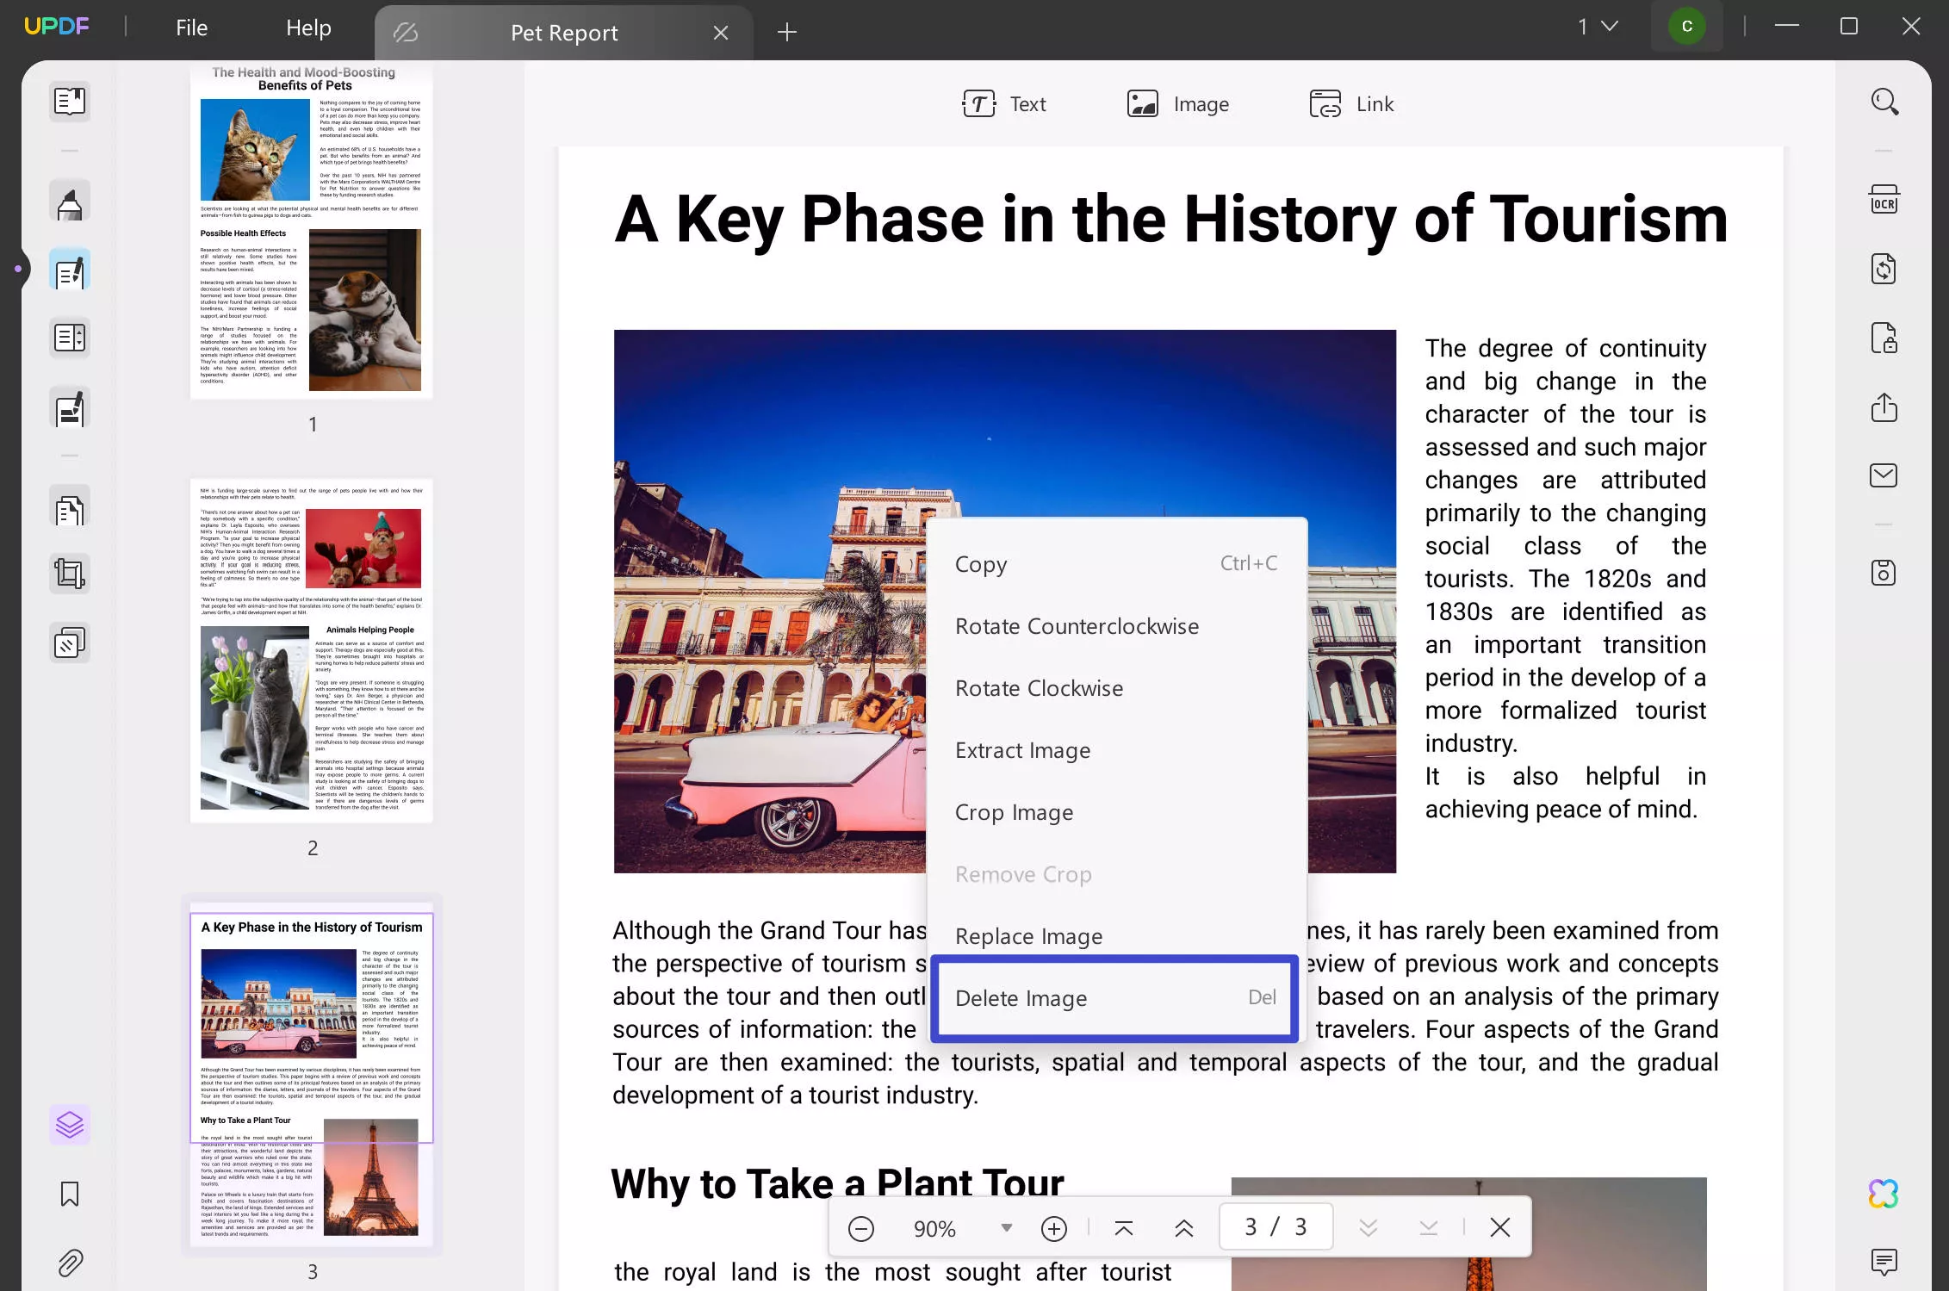Zoom in with the plus icon

click(x=1054, y=1228)
